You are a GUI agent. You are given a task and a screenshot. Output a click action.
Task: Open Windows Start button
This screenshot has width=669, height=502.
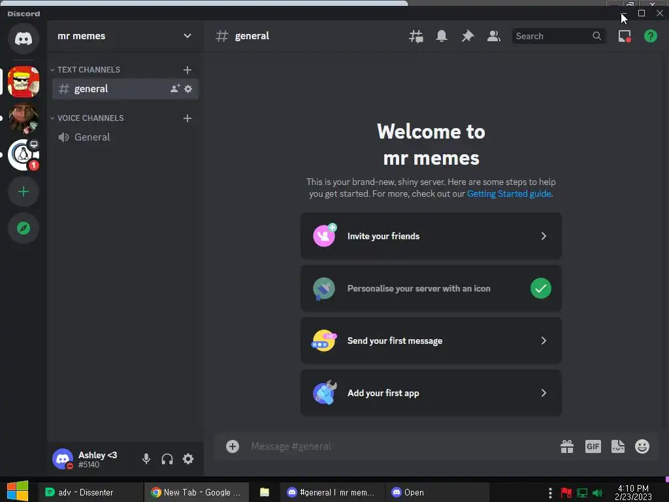click(18, 492)
